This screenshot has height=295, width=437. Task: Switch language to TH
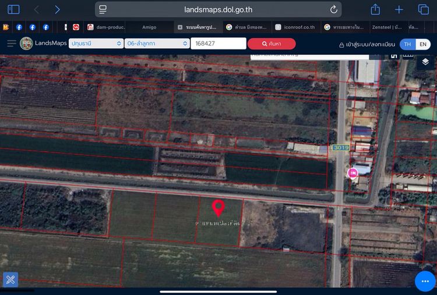coord(407,44)
